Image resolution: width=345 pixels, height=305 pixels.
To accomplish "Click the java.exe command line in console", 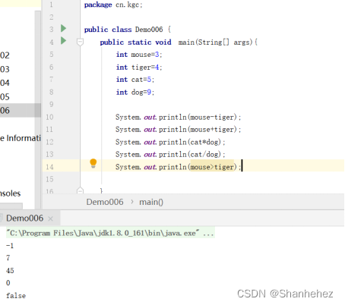I will [x=110, y=233].
